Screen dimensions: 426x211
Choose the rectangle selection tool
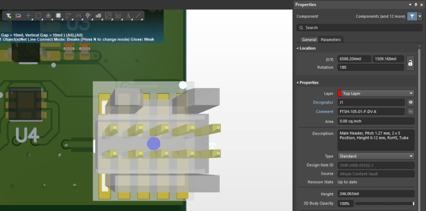[38, 16]
